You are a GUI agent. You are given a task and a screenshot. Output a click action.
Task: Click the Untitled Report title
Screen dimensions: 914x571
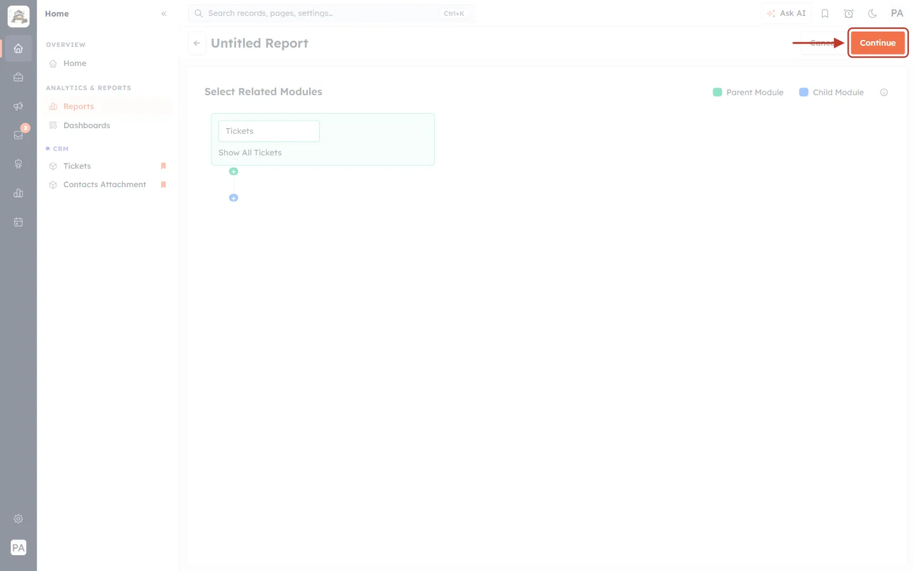point(260,43)
